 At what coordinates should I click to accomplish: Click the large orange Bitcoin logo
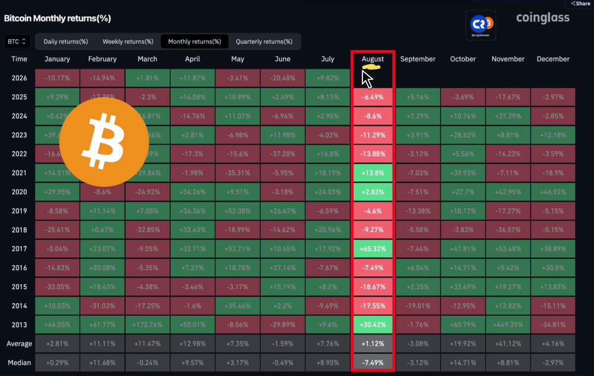(104, 142)
